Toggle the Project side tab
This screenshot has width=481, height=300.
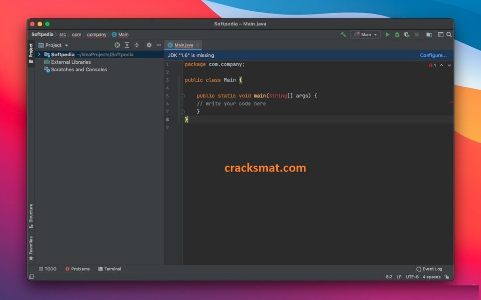(31, 53)
